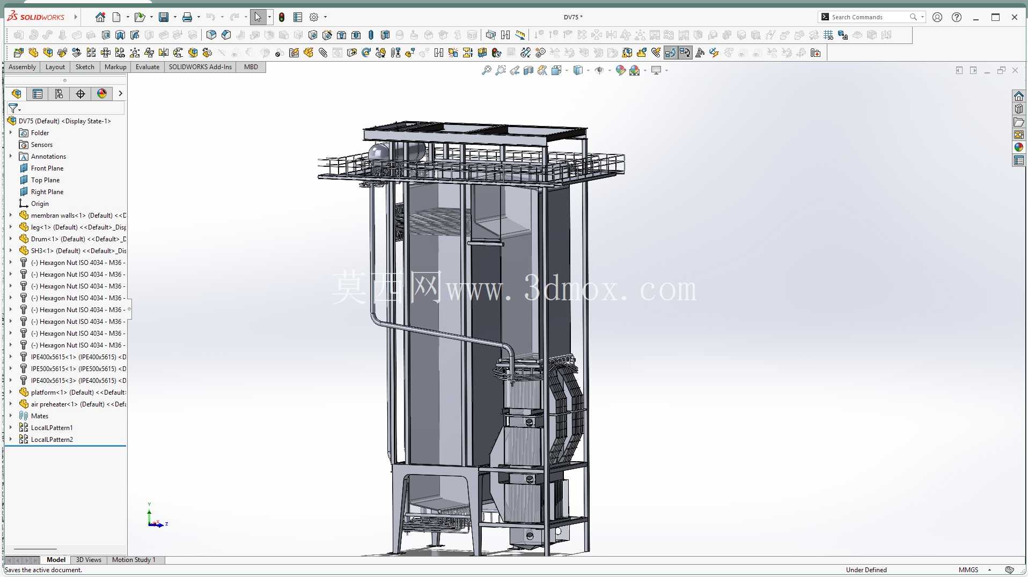Switch to the Evaluate ribbon tab
The image size is (1028, 577).
click(148, 67)
